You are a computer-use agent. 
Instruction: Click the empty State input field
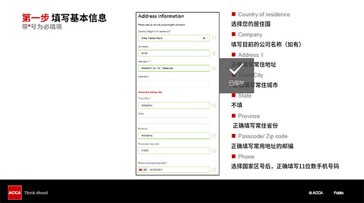(173, 121)
